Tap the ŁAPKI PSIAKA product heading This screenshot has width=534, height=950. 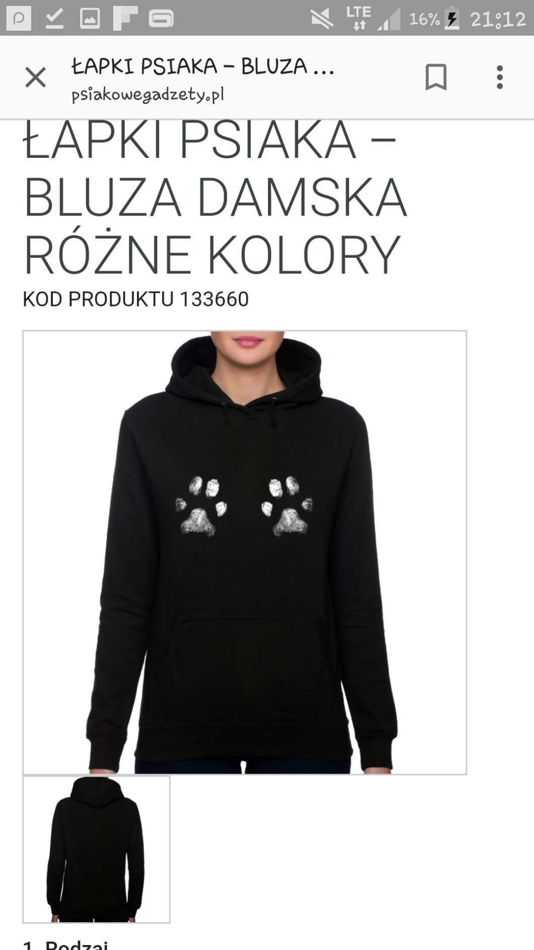pyautogui.click(x=215, y=197)
